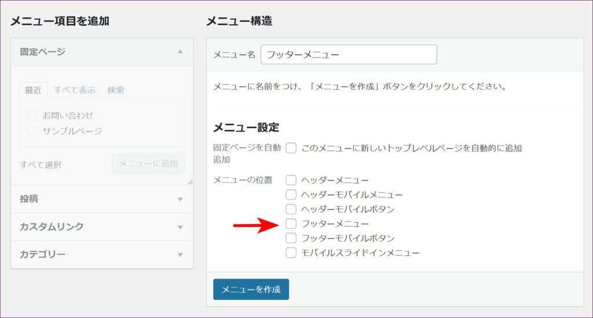Check the フッターメニュー location checkbox
The height and width of the screenshot is (318, 593).
coord(291,224)
